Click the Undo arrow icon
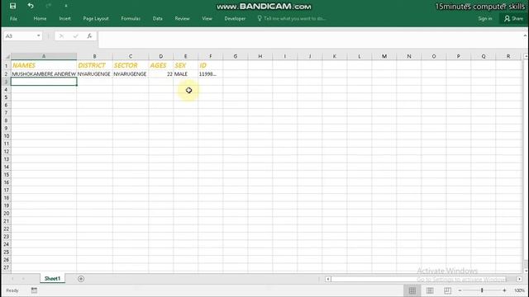The height and width of the screenshot is (297, 529). point(31,6)
